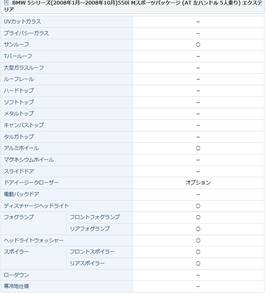Click the ヘッドライトウォッシャー circle mark
Image resolution: width=267 pixels, height=293 pixels.
198,241
